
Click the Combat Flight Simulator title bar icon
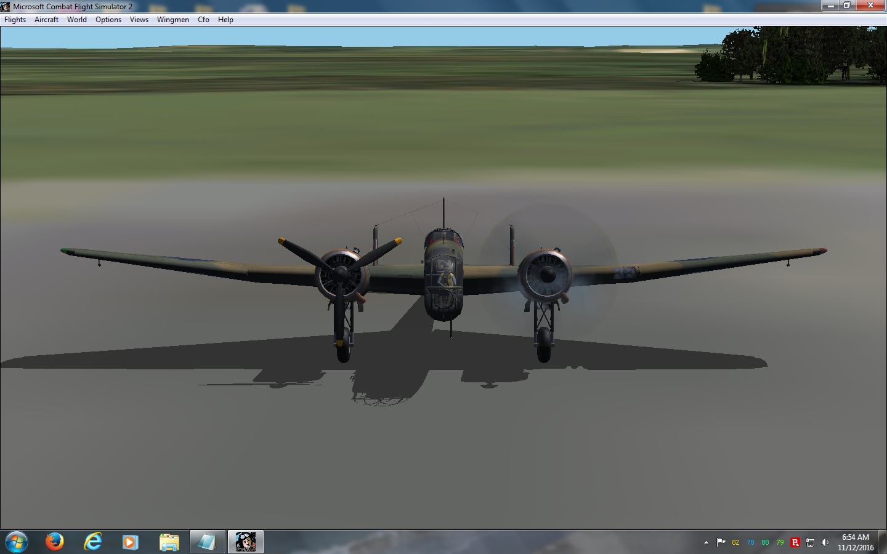6,6
